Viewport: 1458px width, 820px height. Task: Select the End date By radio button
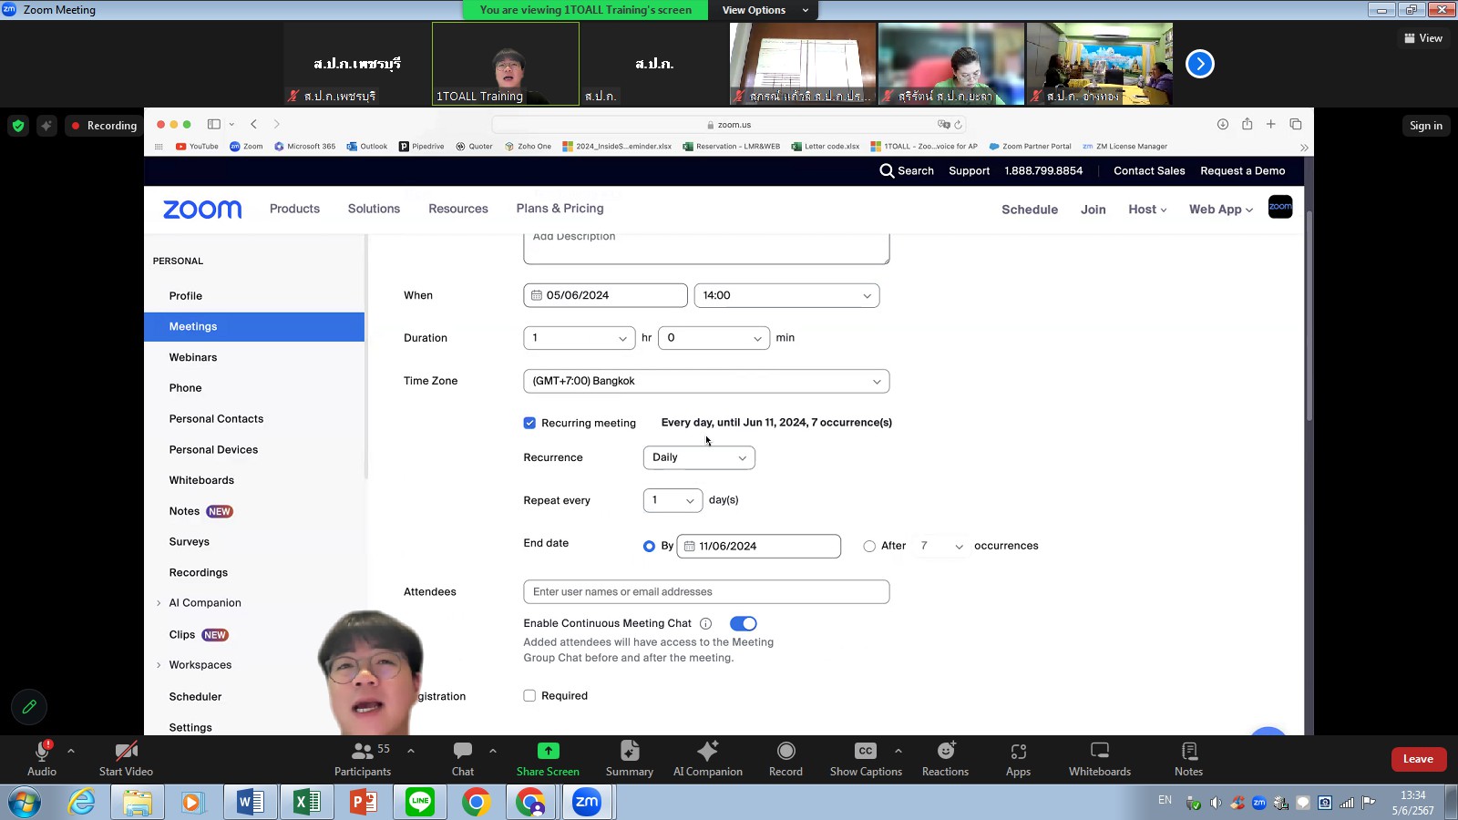tap(649, 546)
